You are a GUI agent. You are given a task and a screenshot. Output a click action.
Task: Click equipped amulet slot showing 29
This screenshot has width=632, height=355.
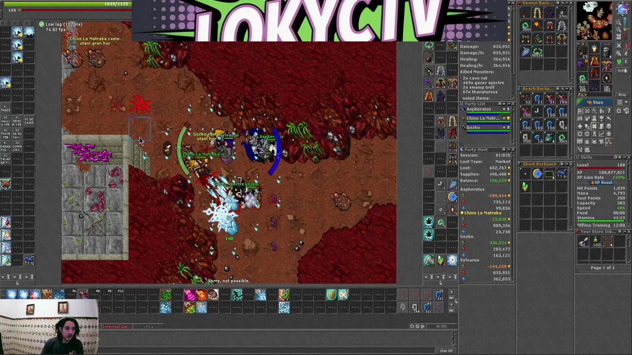tap(582, 53)
